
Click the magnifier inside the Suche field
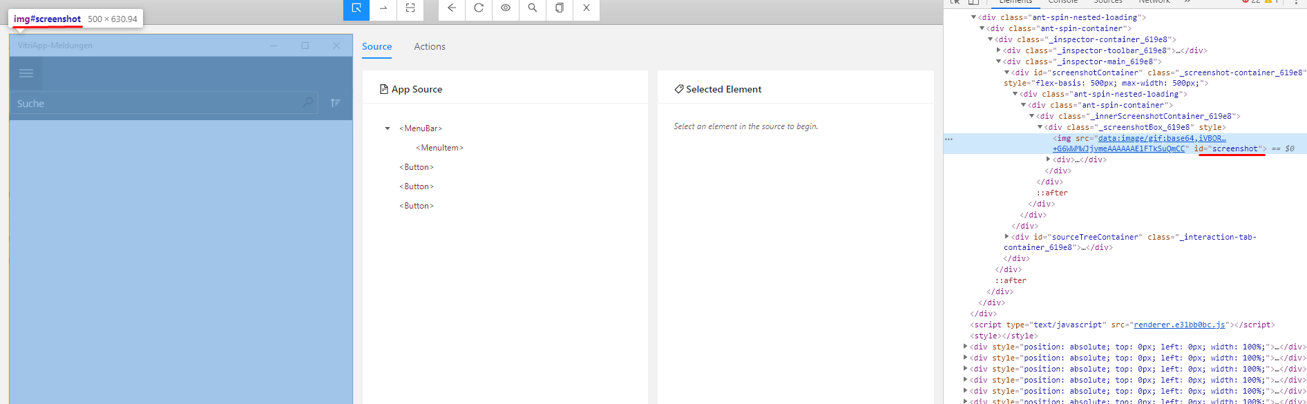click(308, 102)
